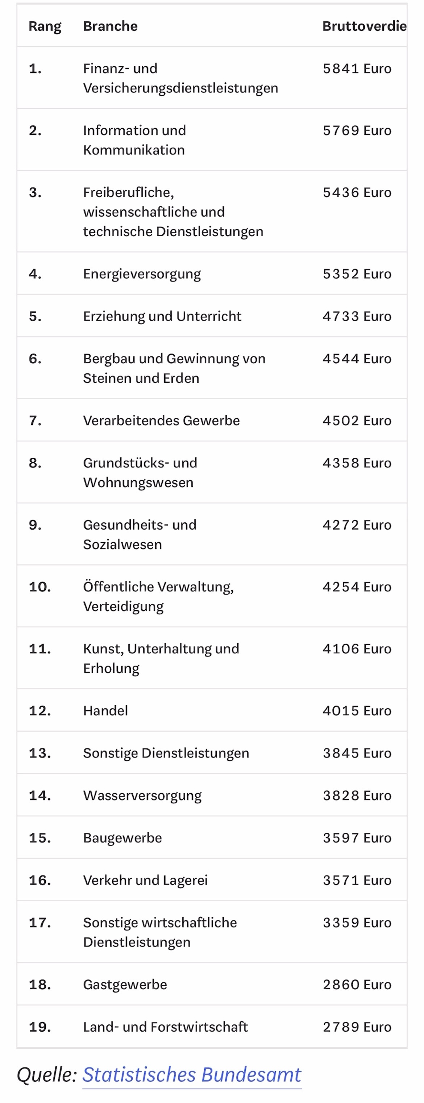This screenshot has height=1103, width=424.
Task: Click the Bruttoverdienst column header
Action: pos(364,26)
